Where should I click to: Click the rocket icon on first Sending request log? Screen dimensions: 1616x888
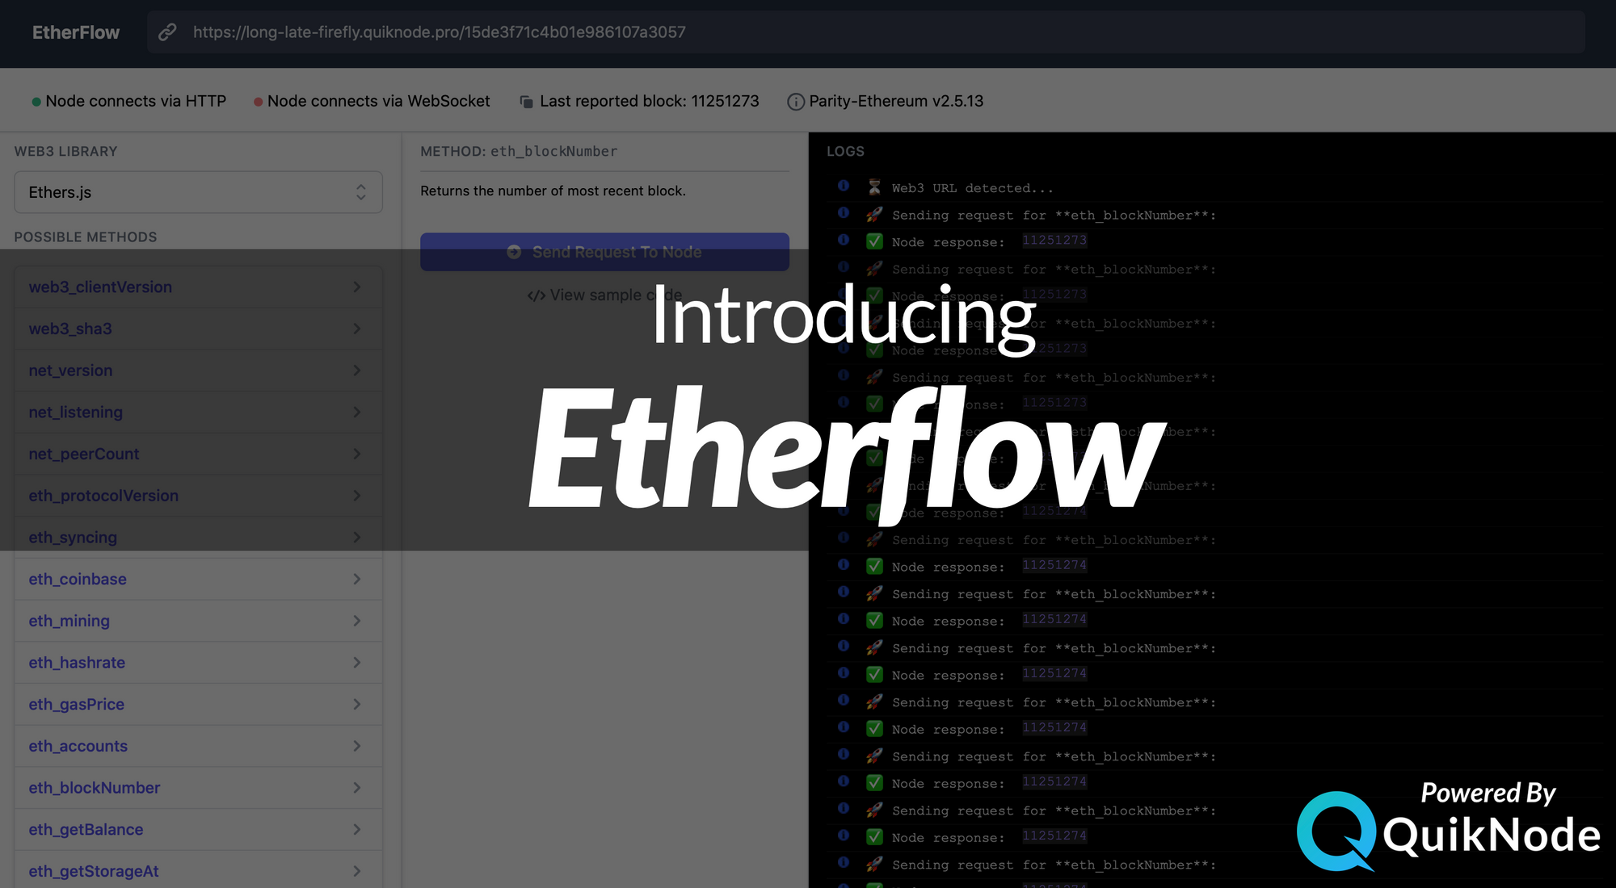point(874,214)
